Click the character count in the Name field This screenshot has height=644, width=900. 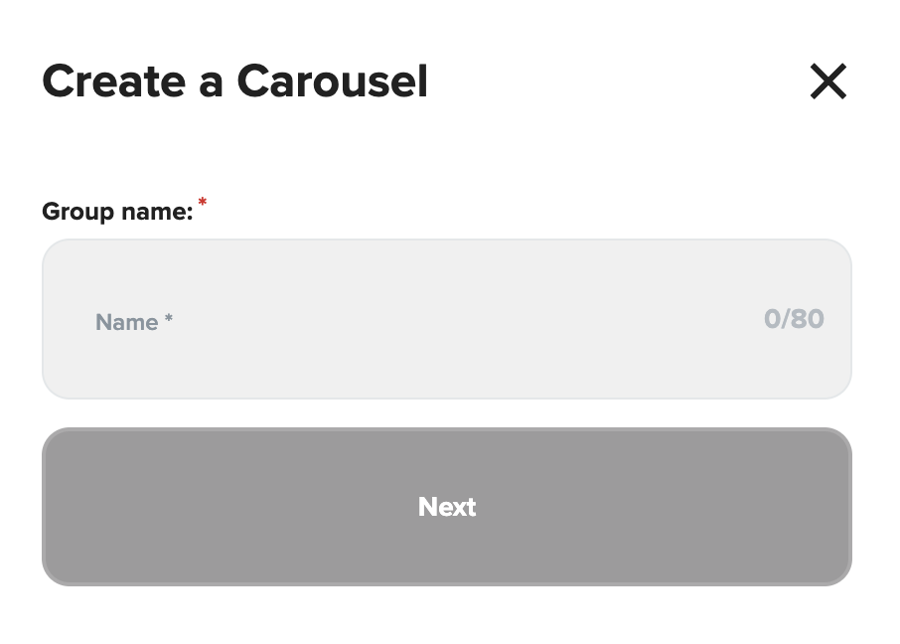(x=794, y=319)
